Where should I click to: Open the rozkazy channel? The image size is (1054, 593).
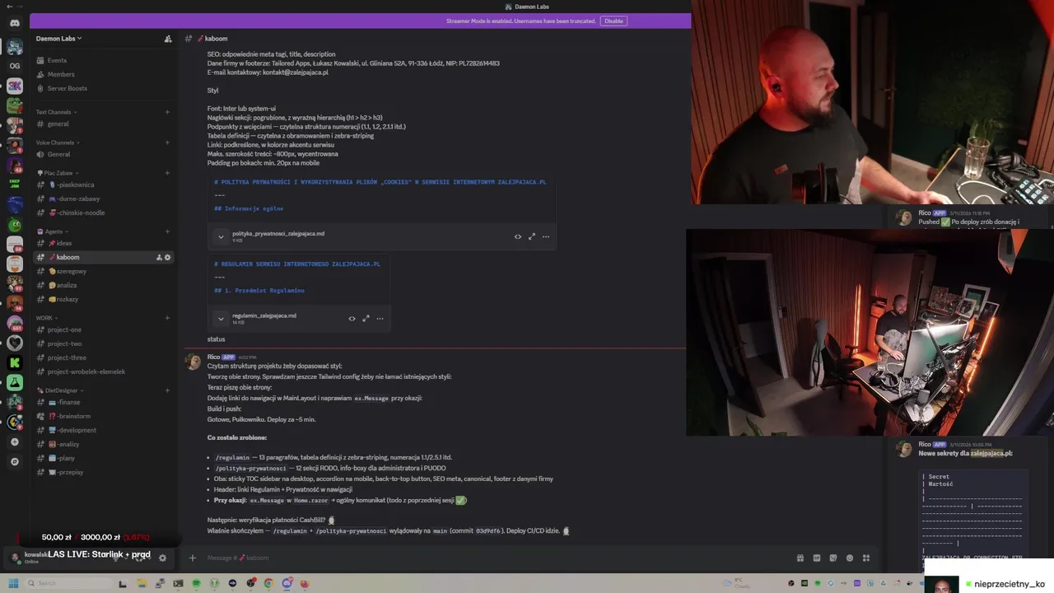[x=103, y=299]
